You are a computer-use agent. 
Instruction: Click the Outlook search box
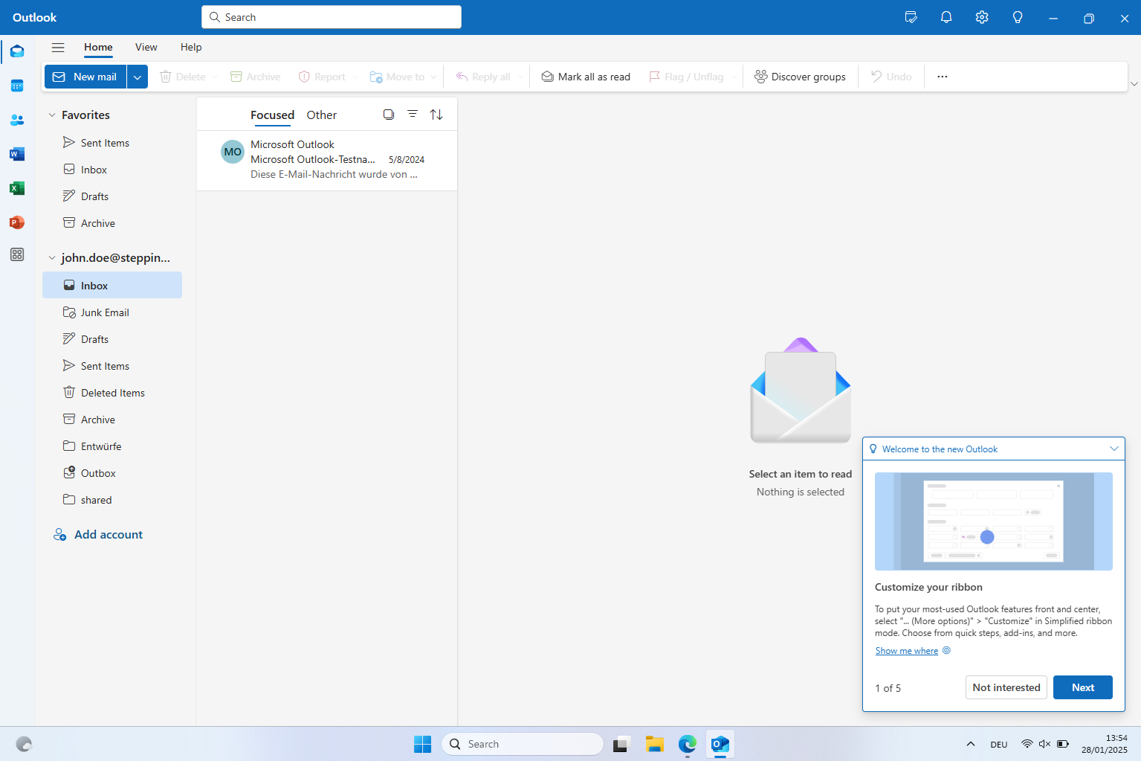[332, 17]
